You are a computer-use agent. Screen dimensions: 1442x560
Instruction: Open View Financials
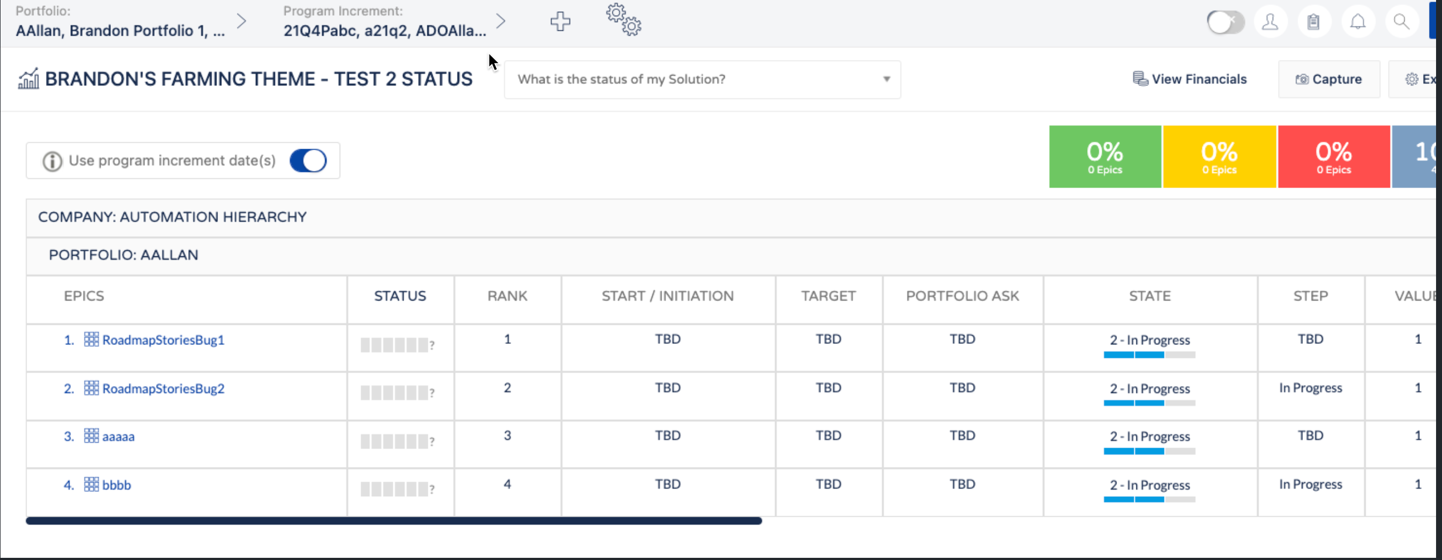(1190, 78)
